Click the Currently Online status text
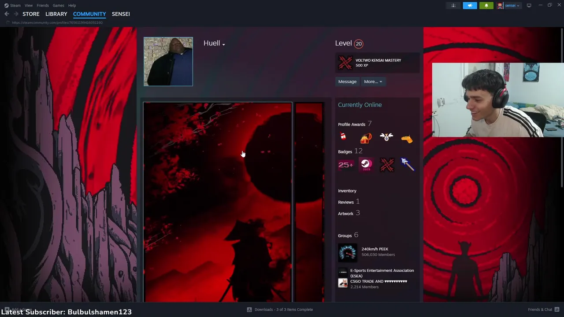Viewport: 564px width, 317px height. [360, 105]
